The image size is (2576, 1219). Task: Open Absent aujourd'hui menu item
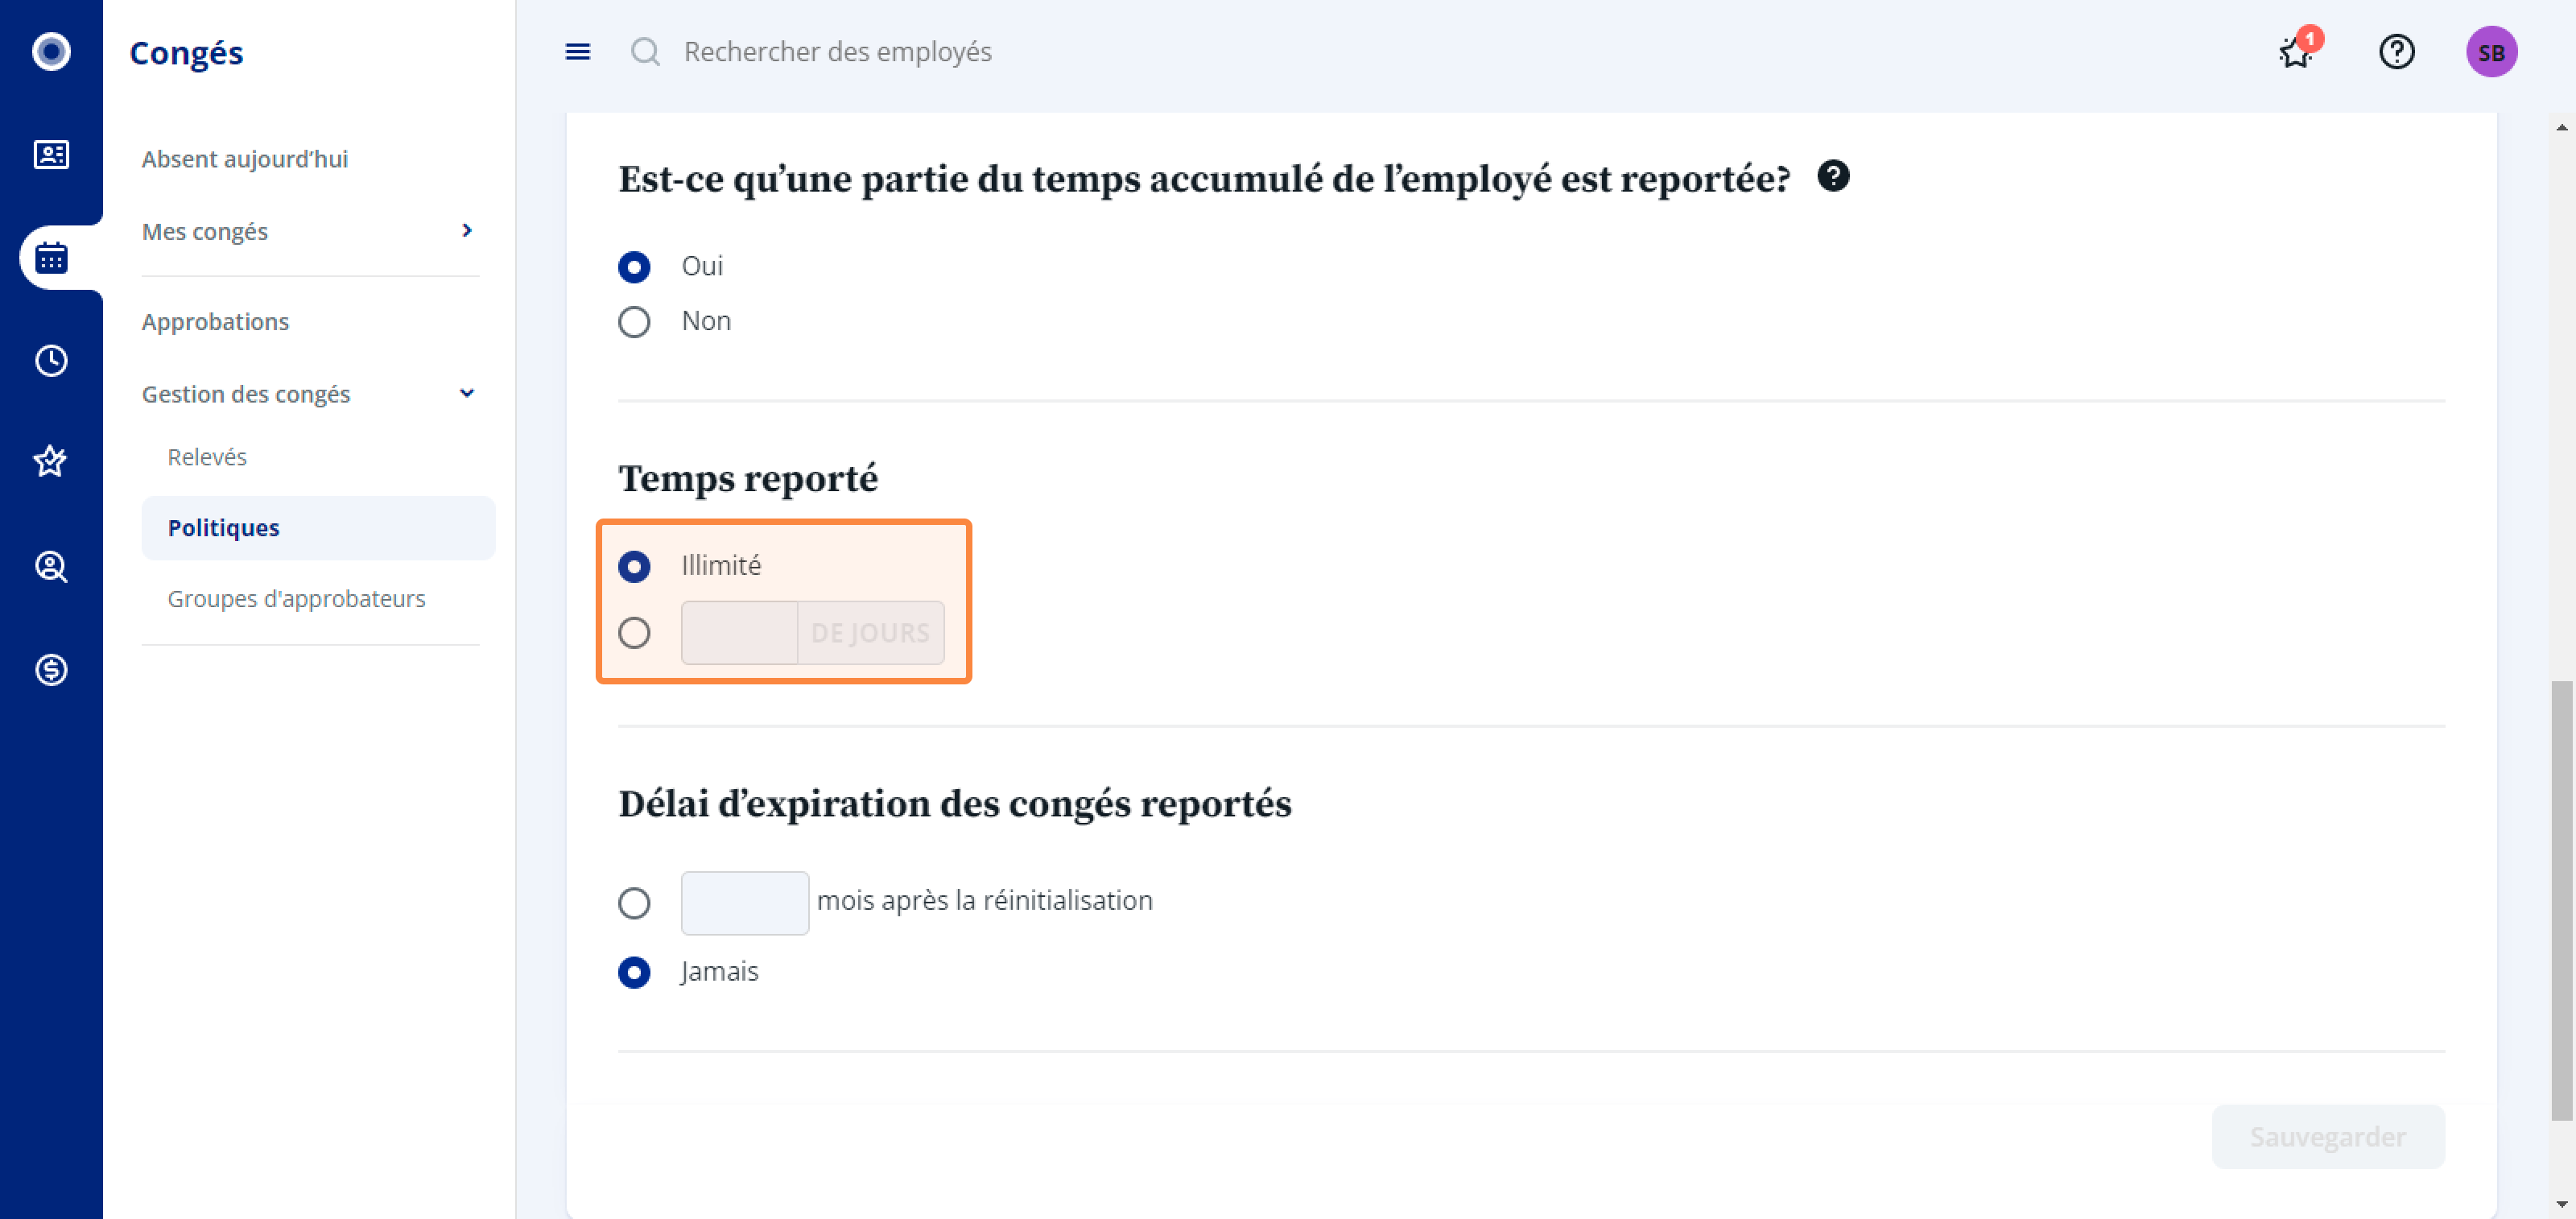tap(244, 159)
